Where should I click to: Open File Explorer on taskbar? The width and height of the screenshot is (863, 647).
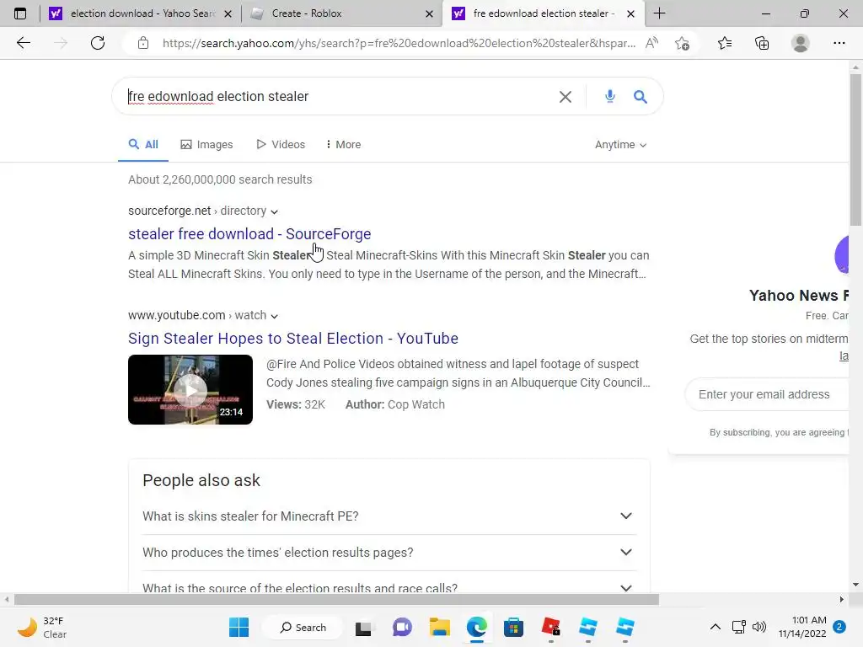point(440,627)
